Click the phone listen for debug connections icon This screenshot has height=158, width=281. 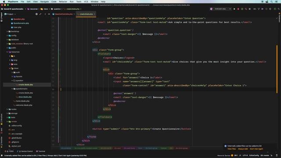(x=246, y=9)
